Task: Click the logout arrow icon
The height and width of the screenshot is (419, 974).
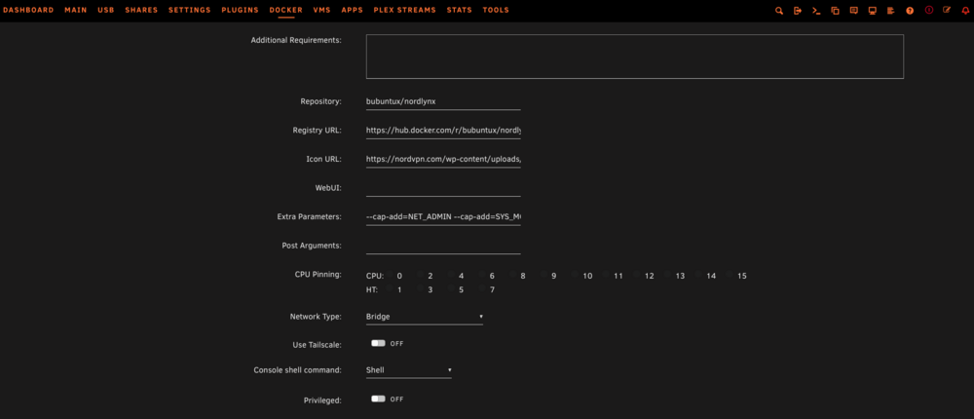Action: [798, 11]
